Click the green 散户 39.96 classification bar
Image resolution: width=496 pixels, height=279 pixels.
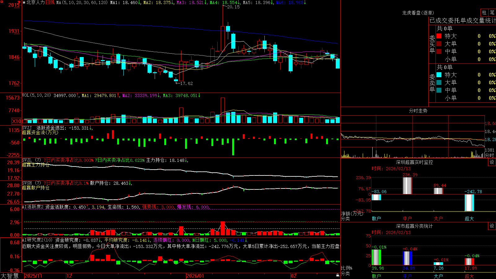pos(376,257)
